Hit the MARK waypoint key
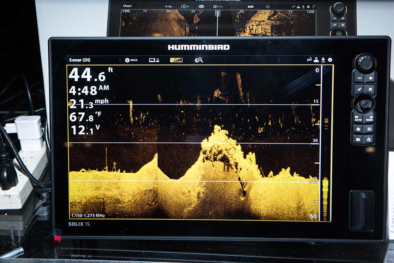Image resolution: width=394 pixels, height=263 pixels. click(369, 118)
